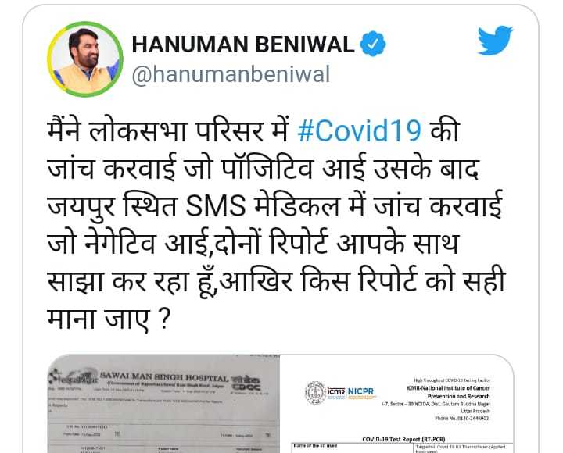
Task: Click the blue Twitter bird logo
Action: [495, 40]
